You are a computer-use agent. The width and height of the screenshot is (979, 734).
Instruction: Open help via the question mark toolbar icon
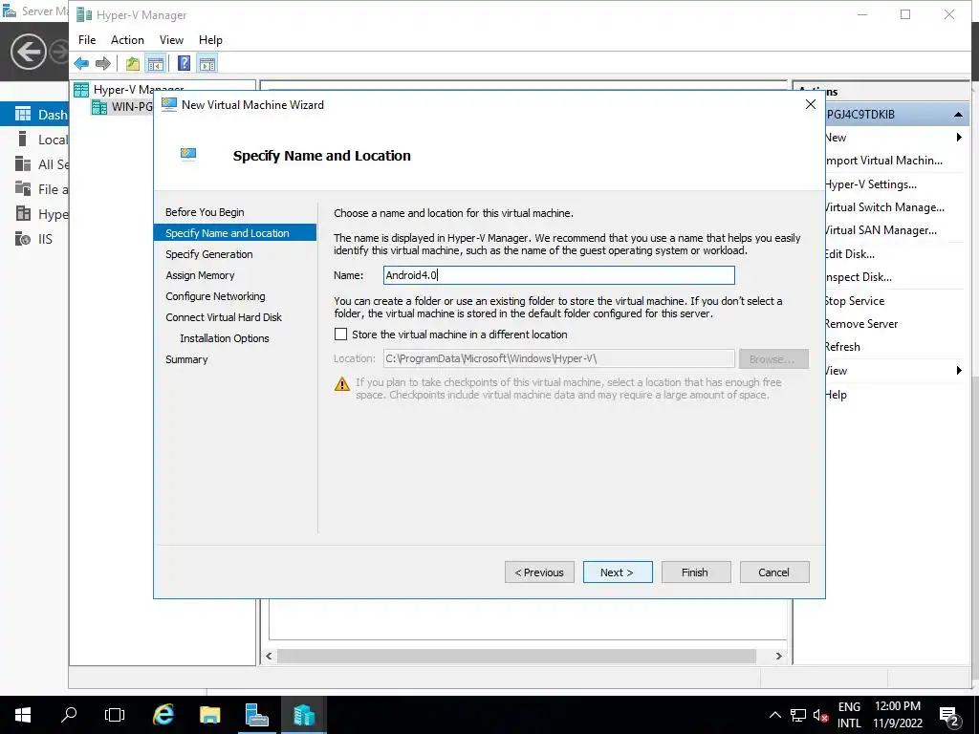point(185,63)
